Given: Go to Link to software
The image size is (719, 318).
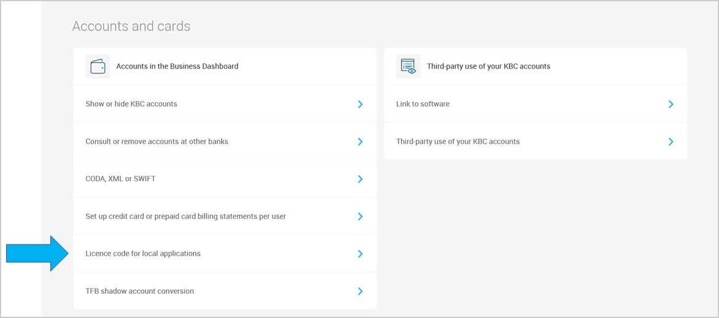Looking at the screenshot, I should [535, 104].
